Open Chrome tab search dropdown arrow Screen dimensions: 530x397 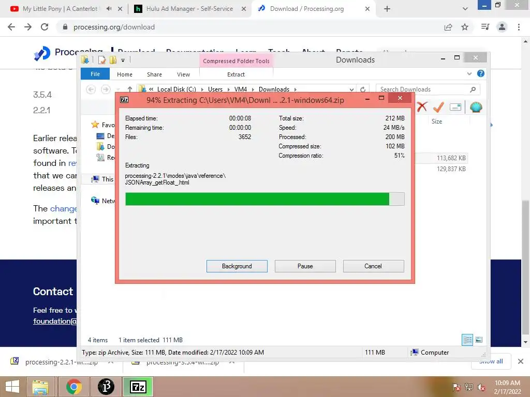[x=465, y=9]
